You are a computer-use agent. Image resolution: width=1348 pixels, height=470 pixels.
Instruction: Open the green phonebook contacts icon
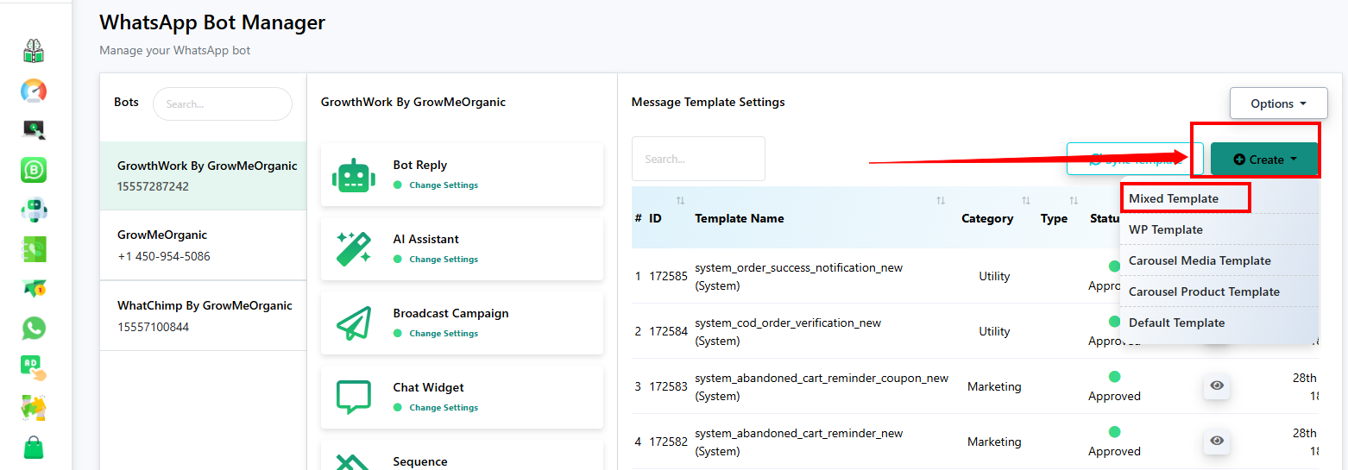[x=34, y=249]
